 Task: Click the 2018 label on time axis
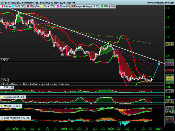point(15,129)
